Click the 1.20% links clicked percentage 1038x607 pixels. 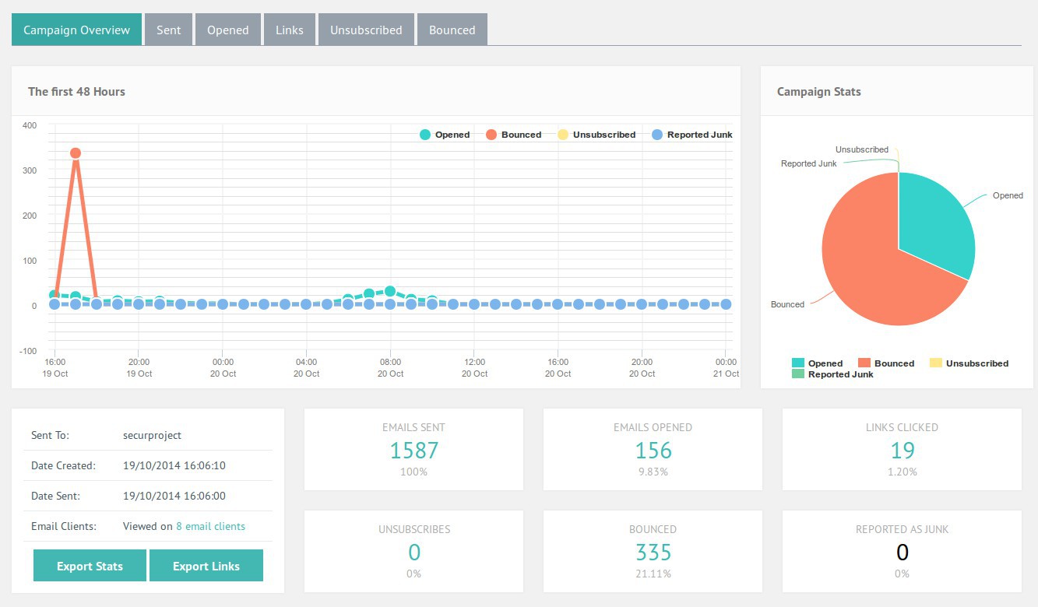[902, 472]
